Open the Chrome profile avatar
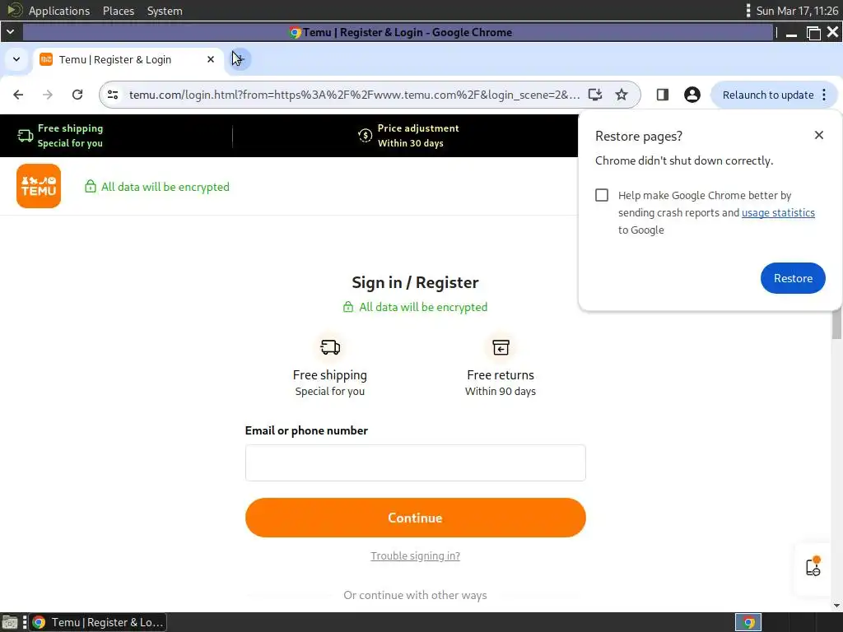The image size is (843, 632). click(692, 95)
